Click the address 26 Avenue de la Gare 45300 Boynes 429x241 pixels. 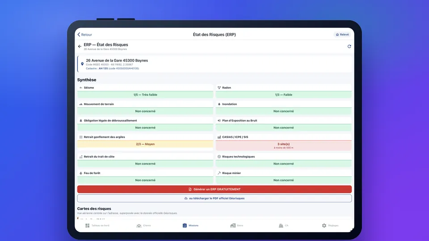(x=117, y=60)
